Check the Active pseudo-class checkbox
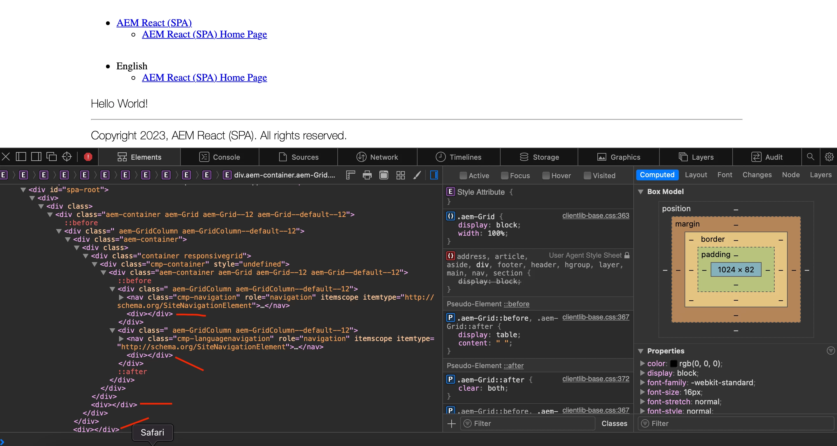The height and width of the screenshot is (446, 837). [463, 176]
